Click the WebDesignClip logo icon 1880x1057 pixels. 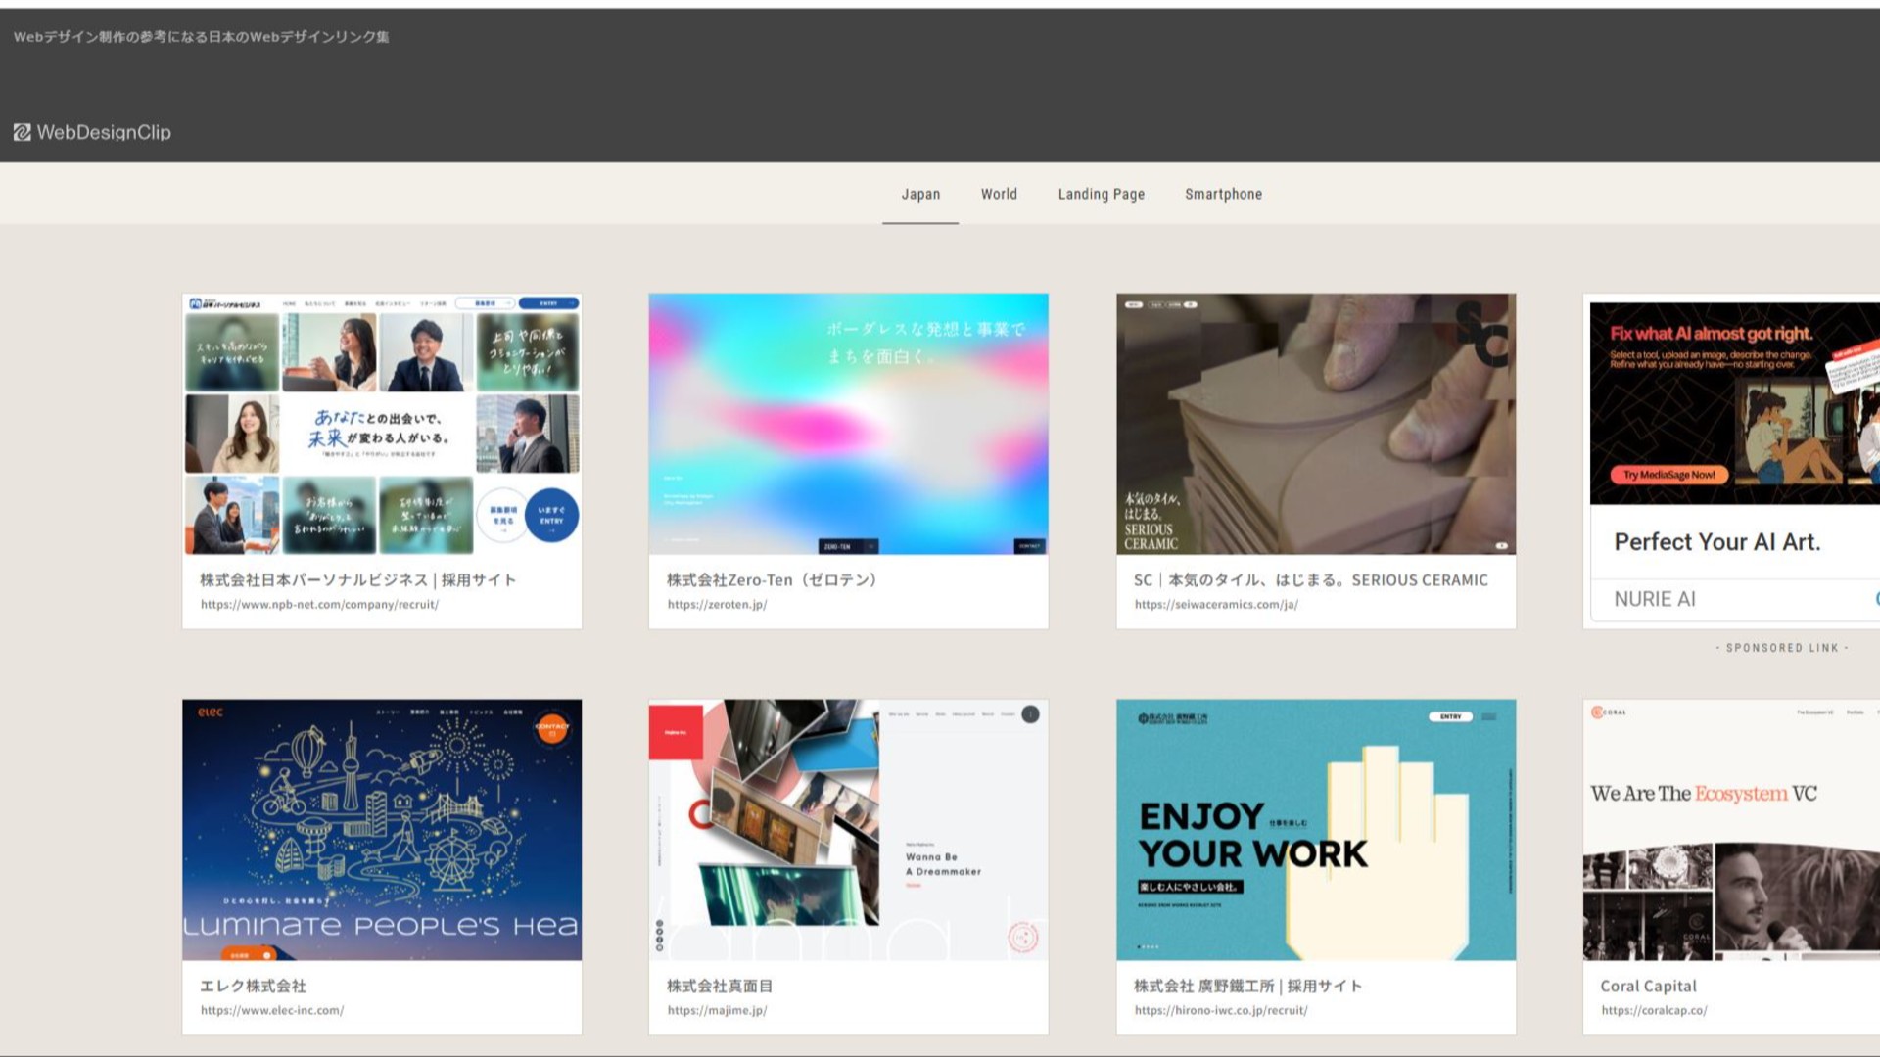pos(22,132)
